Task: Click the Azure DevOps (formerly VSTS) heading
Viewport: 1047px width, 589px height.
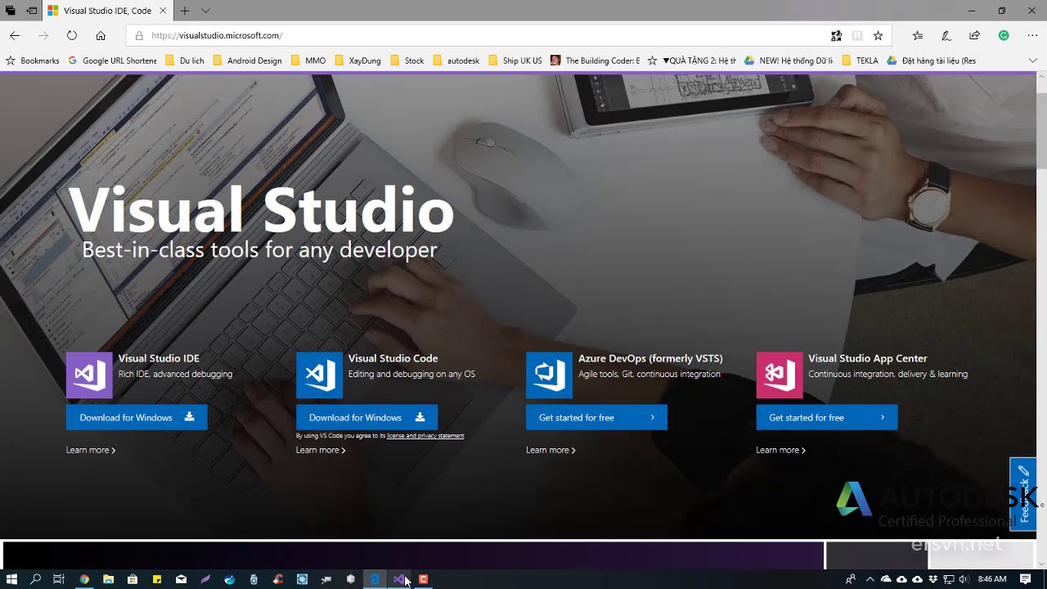Action: tap(650, 358)
